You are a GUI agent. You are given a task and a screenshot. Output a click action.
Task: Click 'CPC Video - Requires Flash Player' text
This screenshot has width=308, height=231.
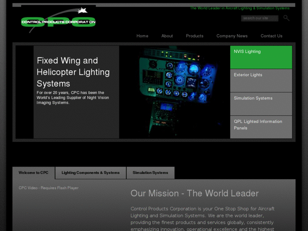click(49, 188)
